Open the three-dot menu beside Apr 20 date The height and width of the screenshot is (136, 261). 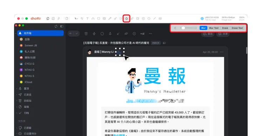[x=222, y=52]
